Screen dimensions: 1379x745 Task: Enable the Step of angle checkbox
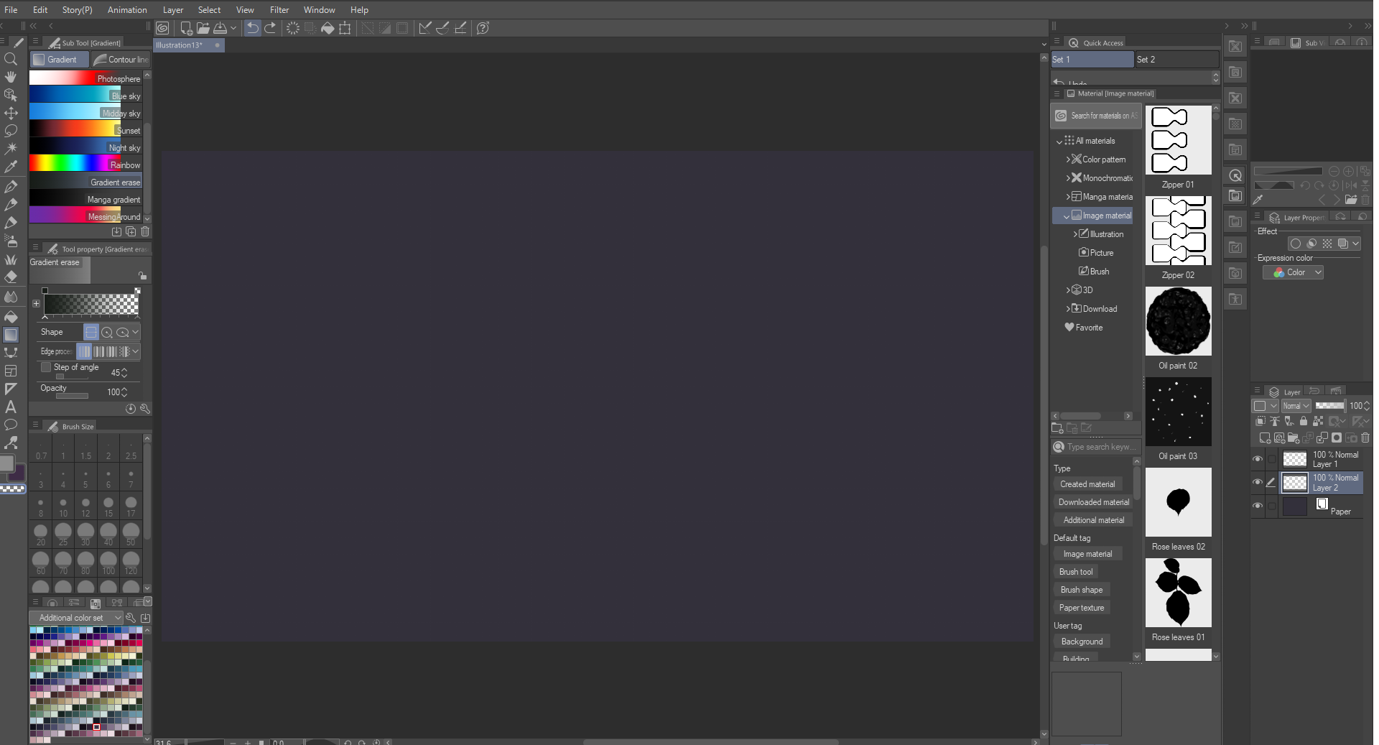click(x=46, y=367)
